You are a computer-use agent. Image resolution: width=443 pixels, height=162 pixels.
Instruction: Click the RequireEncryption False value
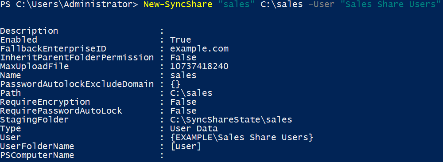pyautogui.click(x=183, y=102)
